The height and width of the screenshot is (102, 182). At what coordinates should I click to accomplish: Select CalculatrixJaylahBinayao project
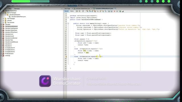pyautogui.click(x=11, y=42)
